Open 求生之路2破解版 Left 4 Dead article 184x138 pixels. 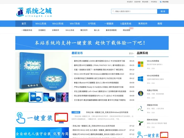pos(100,91)
